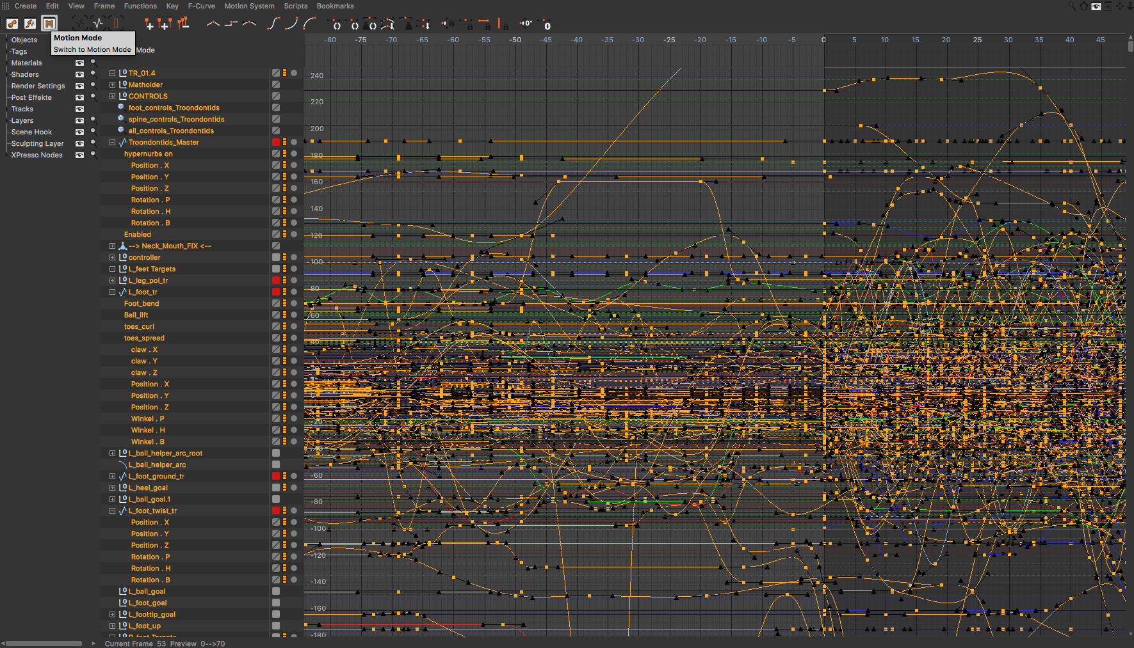Click the four-arrow move view icon
The width and height of the screenshot is (1134, 648).
click(x=1119, y=6)
